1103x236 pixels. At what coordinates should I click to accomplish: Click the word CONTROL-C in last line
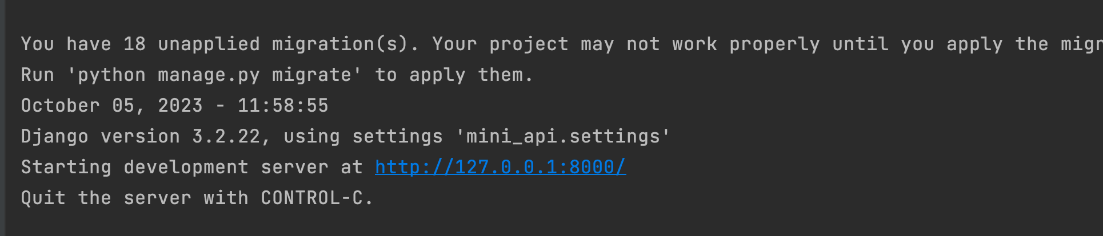point(312,198)
